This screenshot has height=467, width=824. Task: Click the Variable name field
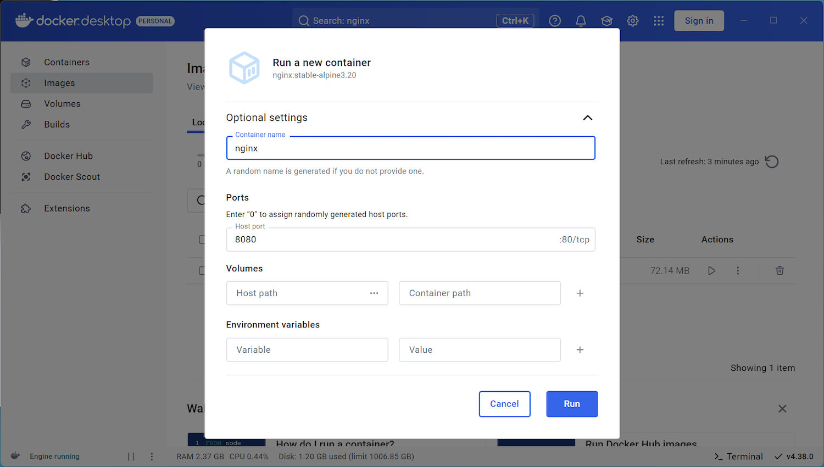[x=307, y=350]
